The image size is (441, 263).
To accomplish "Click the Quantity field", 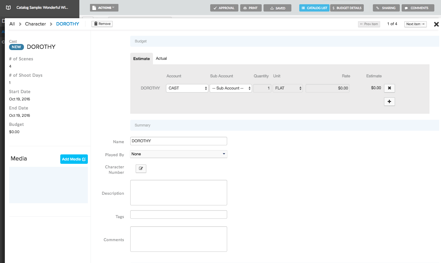I will point(262,88).
